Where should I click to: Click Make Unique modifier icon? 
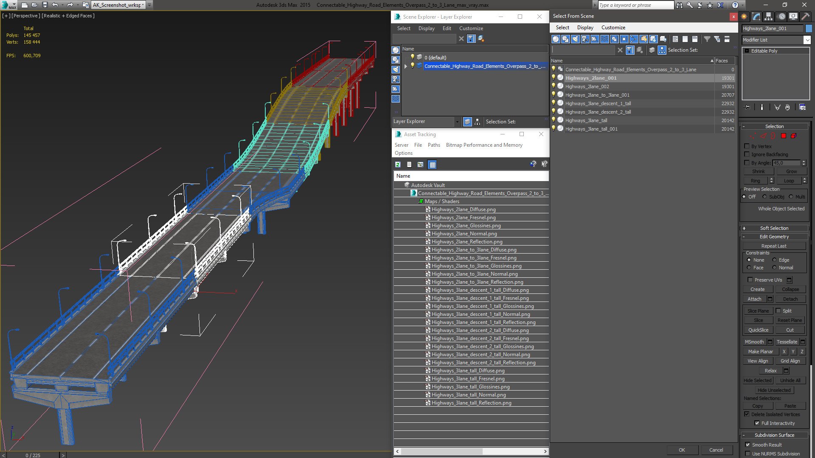[x=777, y=107]
